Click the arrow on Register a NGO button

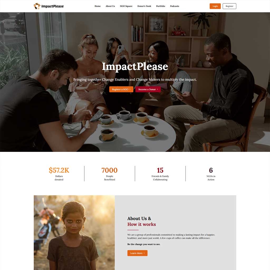coord(130,89)
